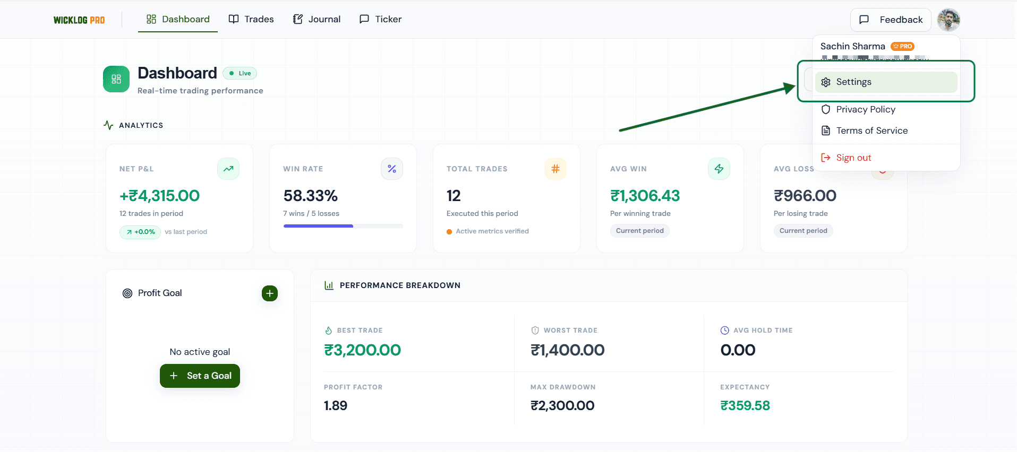Image resolution: width=1017 pixels, height=452 pixels.
Task: Click the ₹1,306.43 average win value
Action: [645, 196]
